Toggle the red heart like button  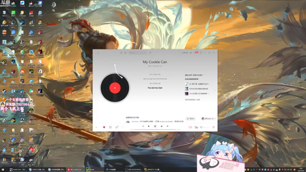pyautogui.click(x=104, y=127)
